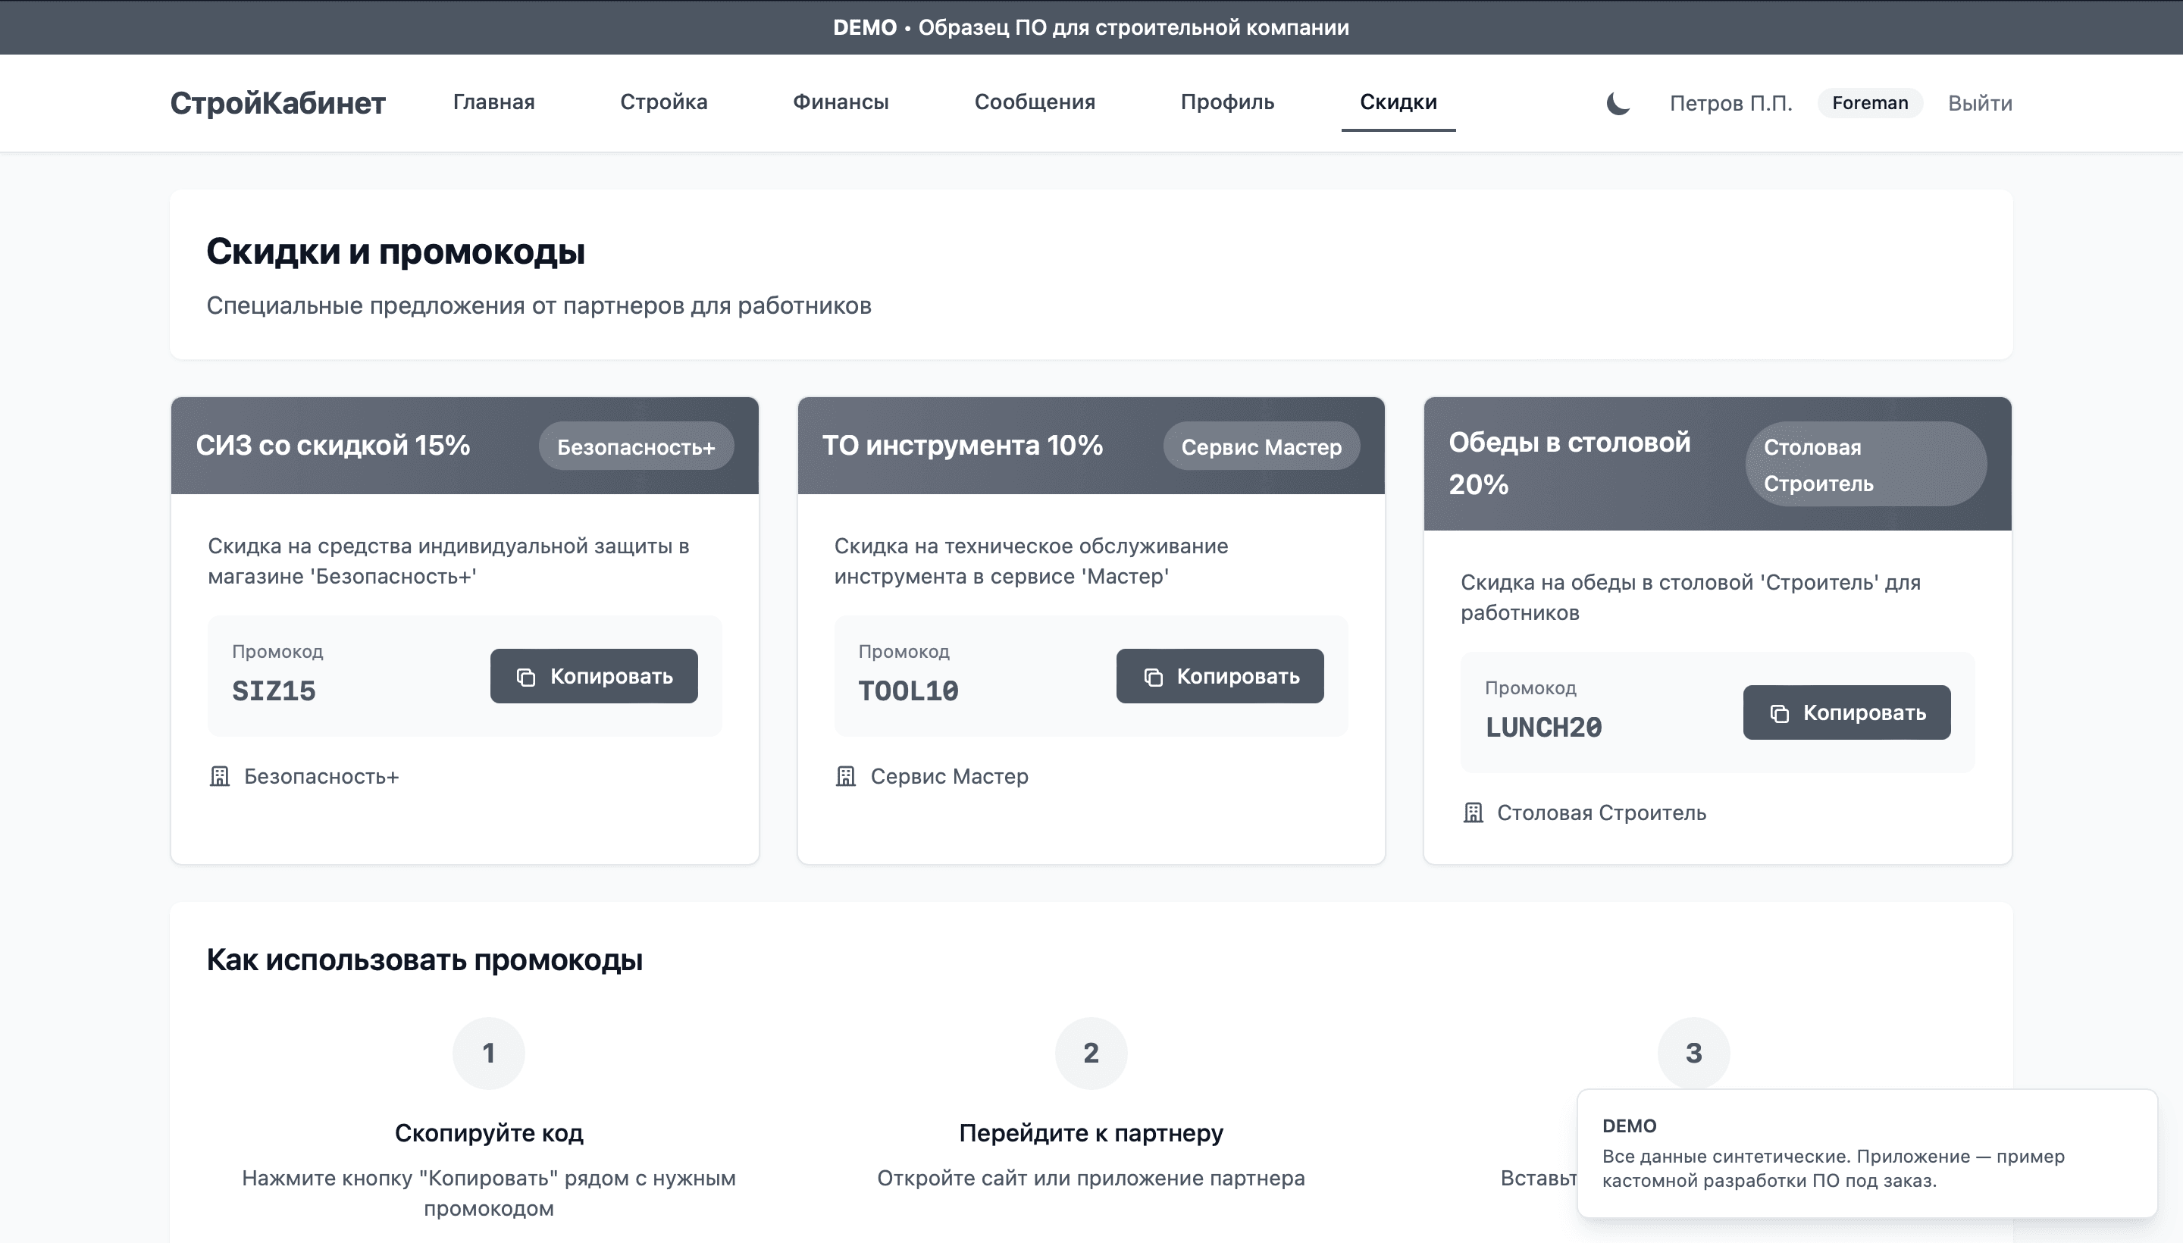Switch to the Финансы tab

[840, 102]
